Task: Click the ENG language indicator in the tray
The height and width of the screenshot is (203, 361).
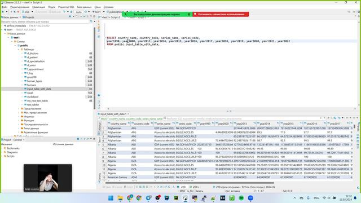Action: (x=316, y=198)
